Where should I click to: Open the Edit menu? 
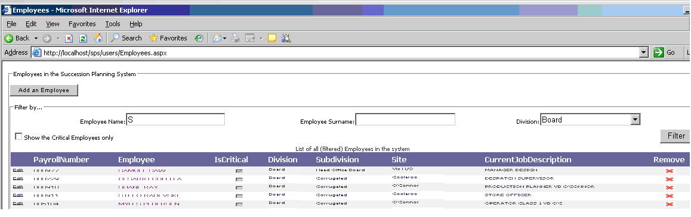(31, 24)
